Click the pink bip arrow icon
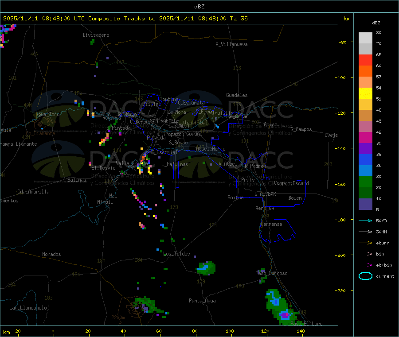Image resolution: width=399 pixels, height=337 pixels. pos(365,254)
